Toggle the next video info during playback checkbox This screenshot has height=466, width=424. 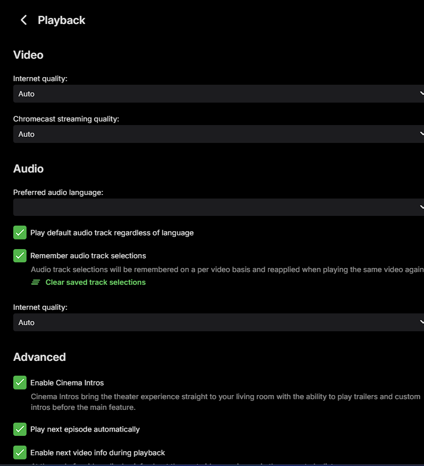20,453
